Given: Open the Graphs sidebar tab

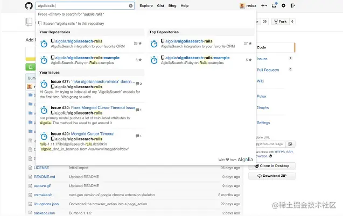Looking at the screenshot, I should tap(263, 107).
